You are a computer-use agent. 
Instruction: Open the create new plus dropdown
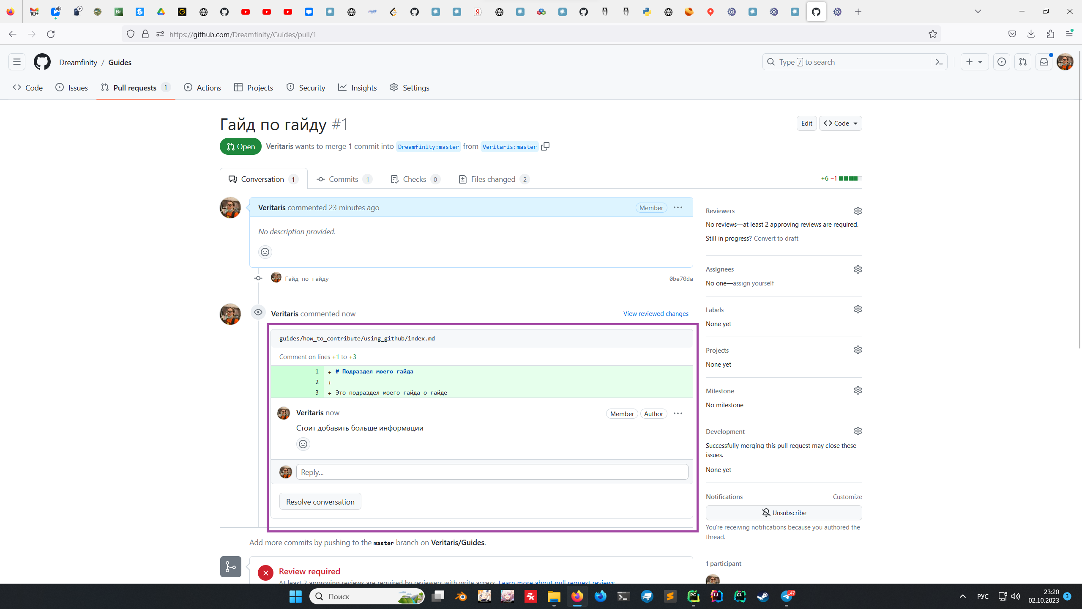point(974,62)
